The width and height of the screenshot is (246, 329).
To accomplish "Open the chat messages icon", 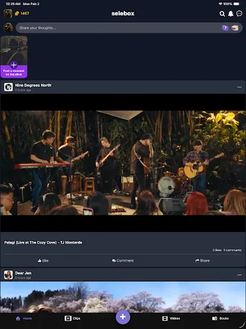I will click(239, 13).
